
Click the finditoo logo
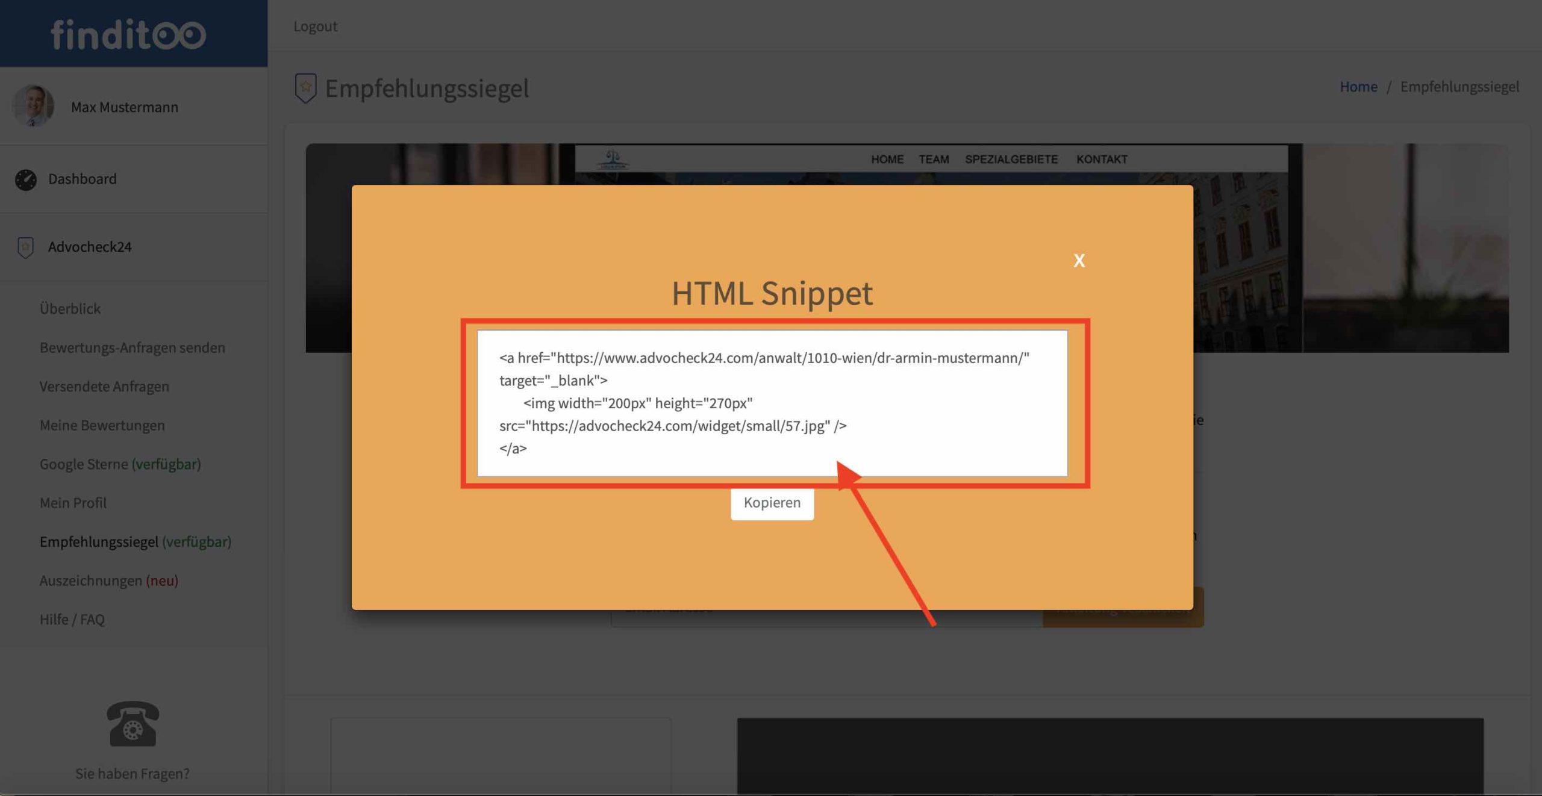coord(128,34)
